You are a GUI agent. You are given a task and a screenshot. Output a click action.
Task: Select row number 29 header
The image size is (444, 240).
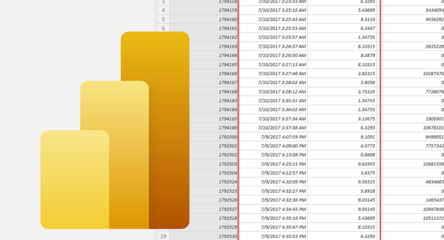(163, 236)
